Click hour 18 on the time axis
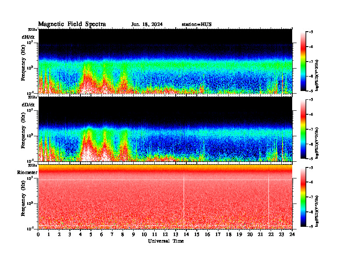This screenshot has width=348, height=269. click(228, 234)
